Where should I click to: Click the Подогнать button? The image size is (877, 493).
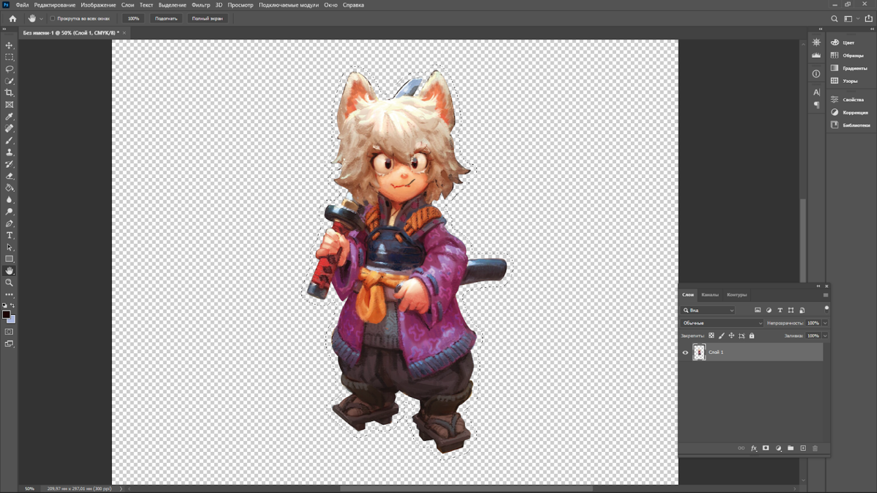coord(166,18)
